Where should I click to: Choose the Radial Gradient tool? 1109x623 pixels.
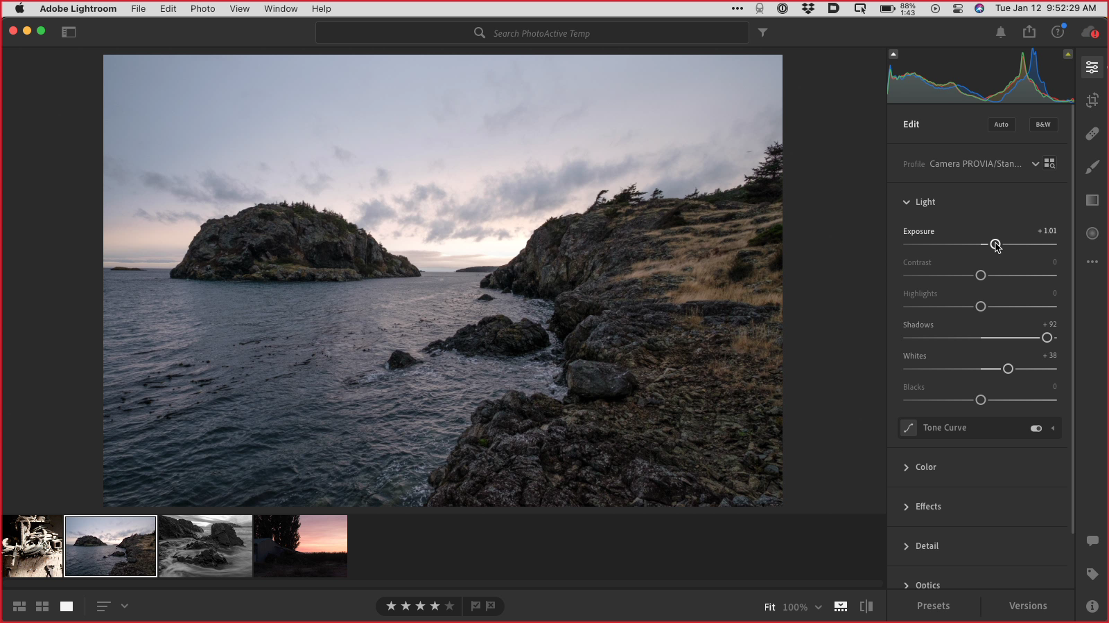click(x=1092, y=233)
